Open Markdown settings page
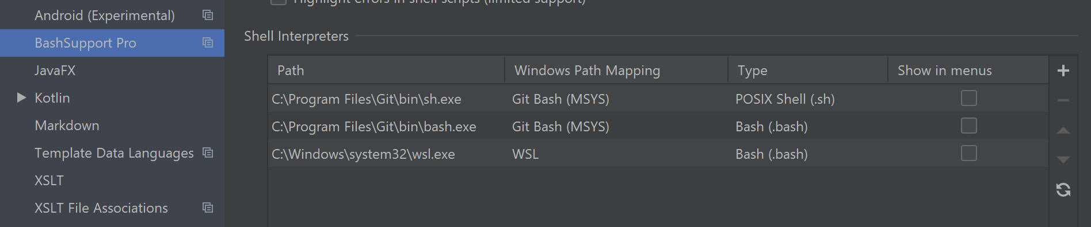The image size is (1091, 227). coord(67,126)
